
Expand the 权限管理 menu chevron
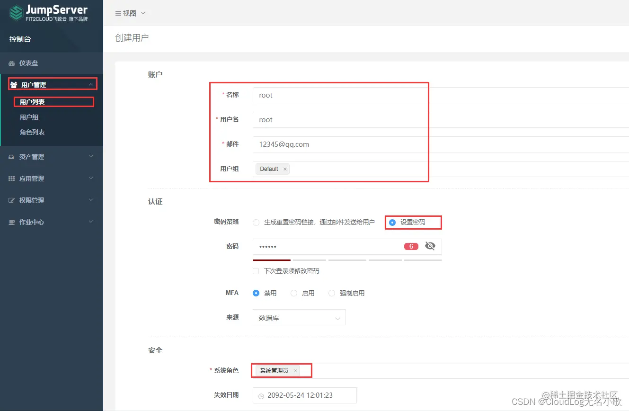point(91,200)
